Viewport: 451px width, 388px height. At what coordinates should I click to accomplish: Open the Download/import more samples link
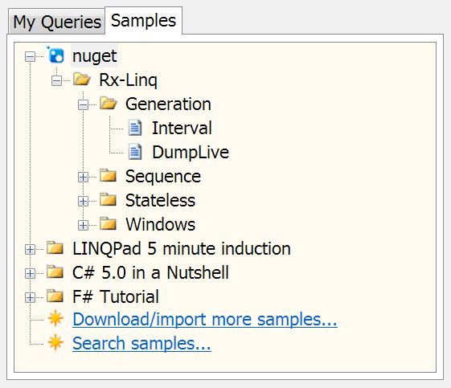coord(205,319)
